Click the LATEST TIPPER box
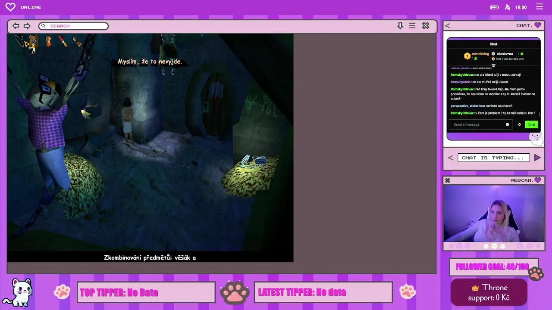552x310 pixels. pos(323,292)
